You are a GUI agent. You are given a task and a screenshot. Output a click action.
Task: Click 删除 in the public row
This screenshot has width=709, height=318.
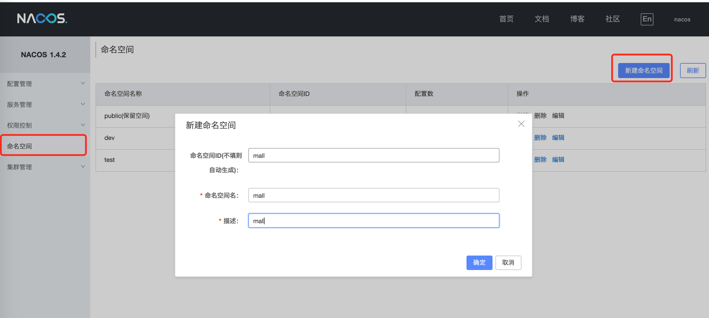(x=540, y=116)
